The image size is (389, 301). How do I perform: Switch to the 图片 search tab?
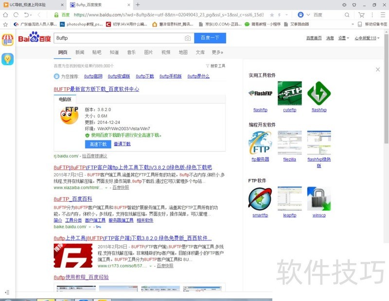[x=148, y=52]
